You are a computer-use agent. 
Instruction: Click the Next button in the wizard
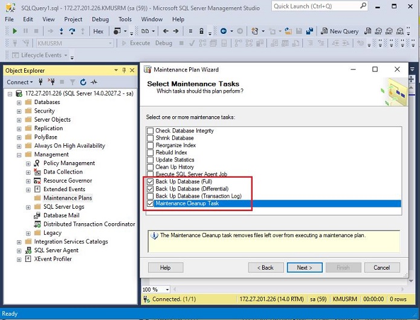pos(305,267)
